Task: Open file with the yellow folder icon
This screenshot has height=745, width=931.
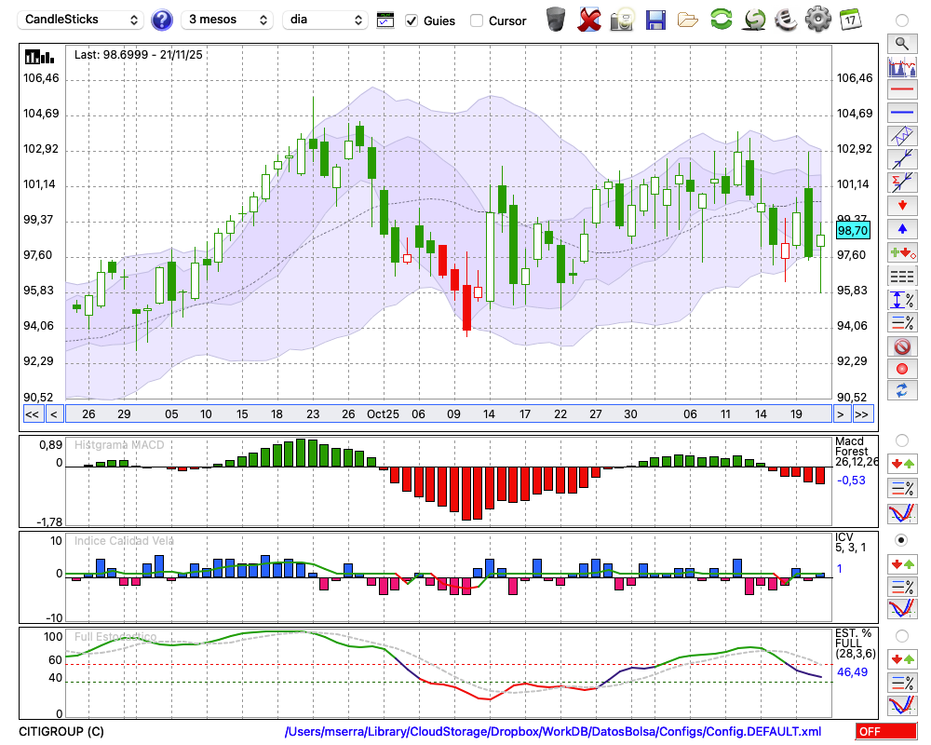Action: [688, 20]
